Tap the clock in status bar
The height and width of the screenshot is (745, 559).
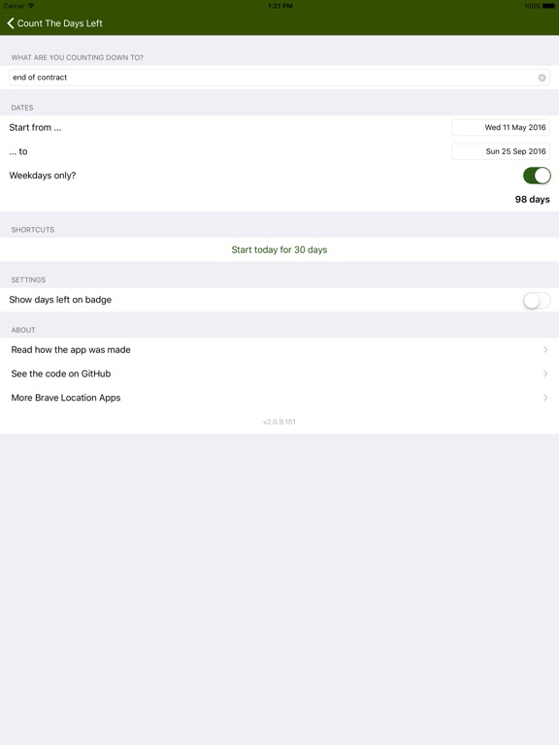[279, 6]
